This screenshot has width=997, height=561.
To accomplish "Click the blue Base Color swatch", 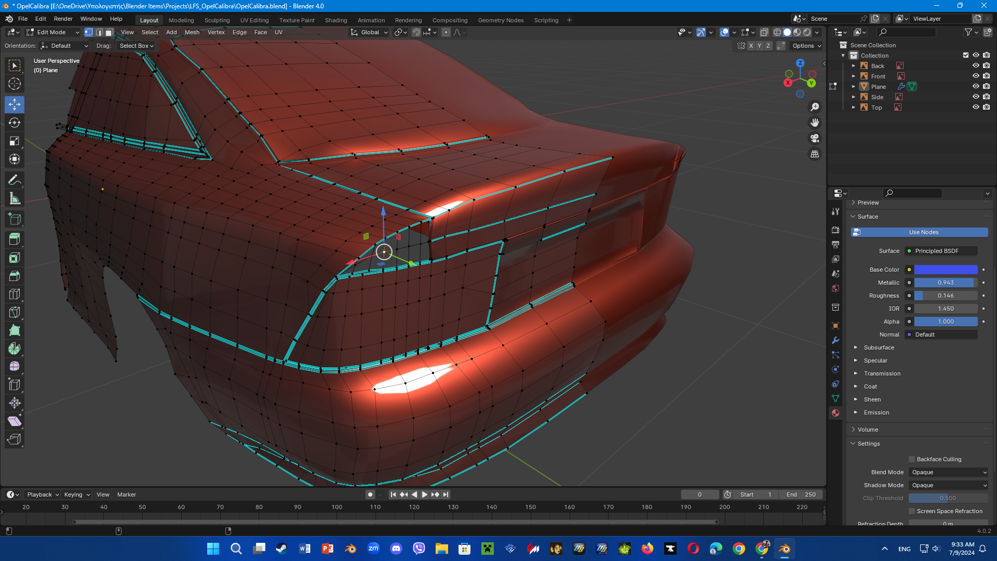I will point(946,270).
